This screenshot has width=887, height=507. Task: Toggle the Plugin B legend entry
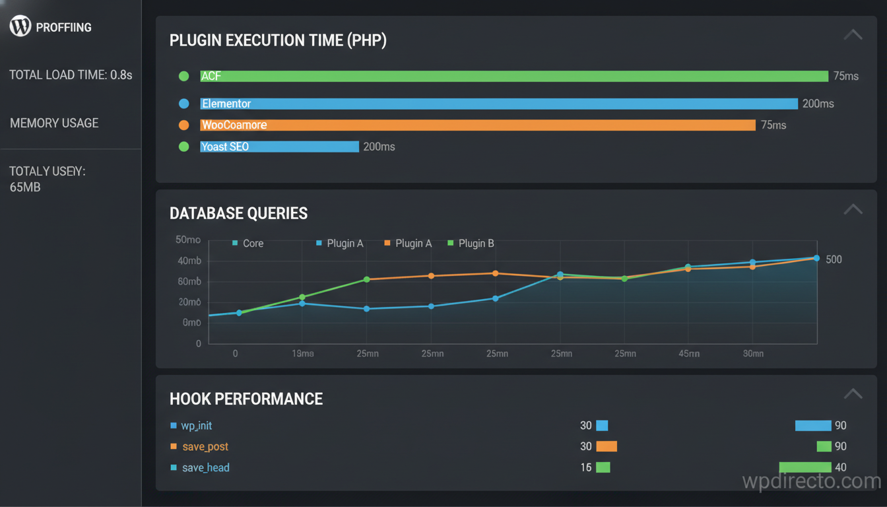471,244
